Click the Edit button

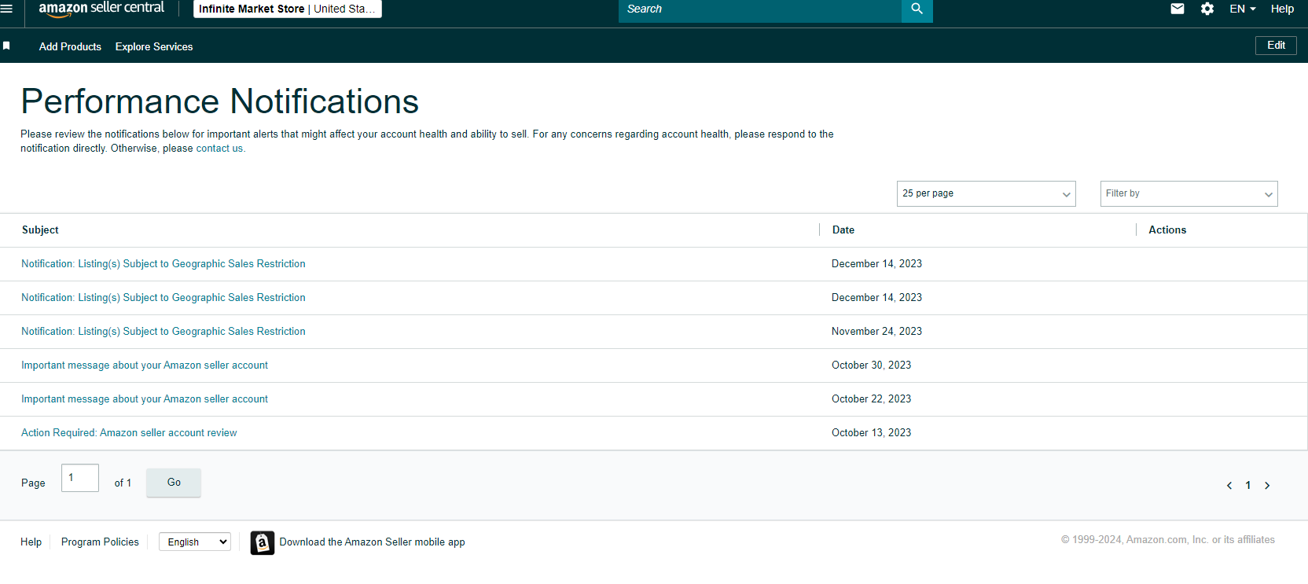click(1276, 46)
